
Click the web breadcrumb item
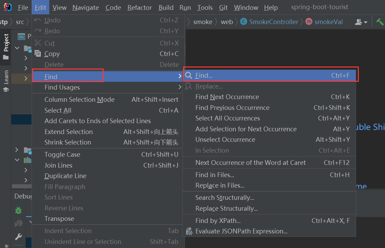tap(227, 22)
